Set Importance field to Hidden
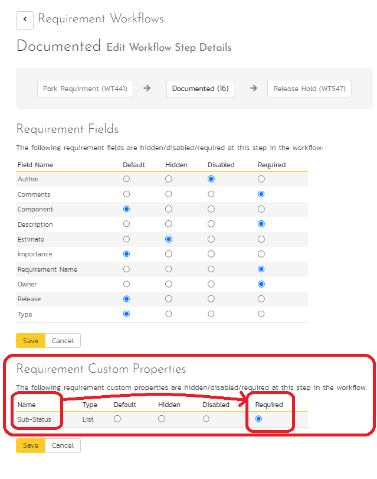Screen dimensions: 377x479 click(x=169, y=254)
